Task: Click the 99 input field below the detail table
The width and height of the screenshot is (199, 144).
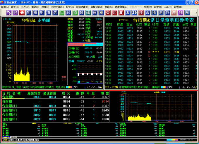Action: pos(174,87)
